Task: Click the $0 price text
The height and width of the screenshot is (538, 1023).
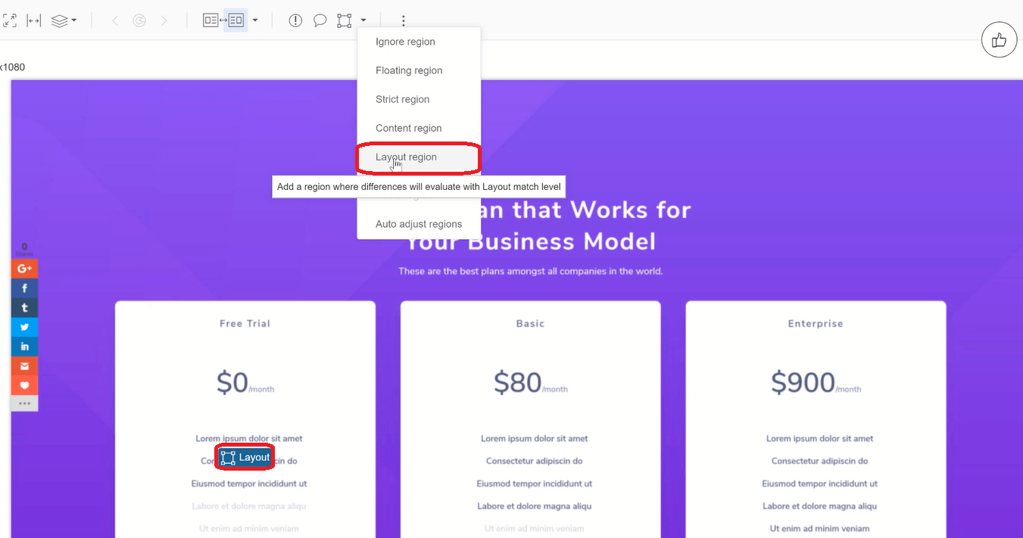Action: tap(232, 383)
